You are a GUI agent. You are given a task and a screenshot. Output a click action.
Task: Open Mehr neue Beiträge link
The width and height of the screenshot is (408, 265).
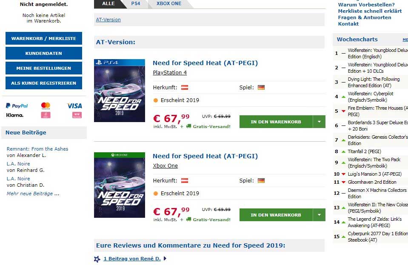(30, 194)
